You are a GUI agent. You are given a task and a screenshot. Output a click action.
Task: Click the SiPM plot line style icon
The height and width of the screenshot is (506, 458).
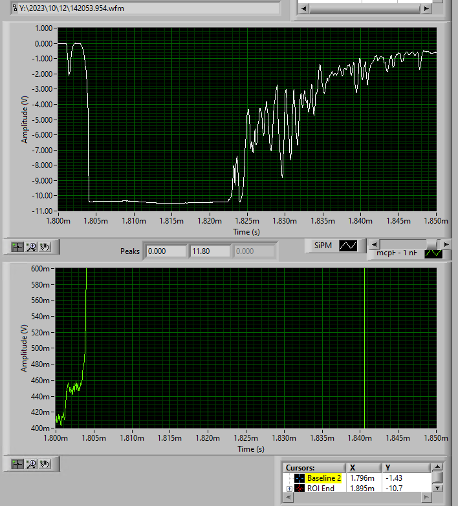coord(348,246)
